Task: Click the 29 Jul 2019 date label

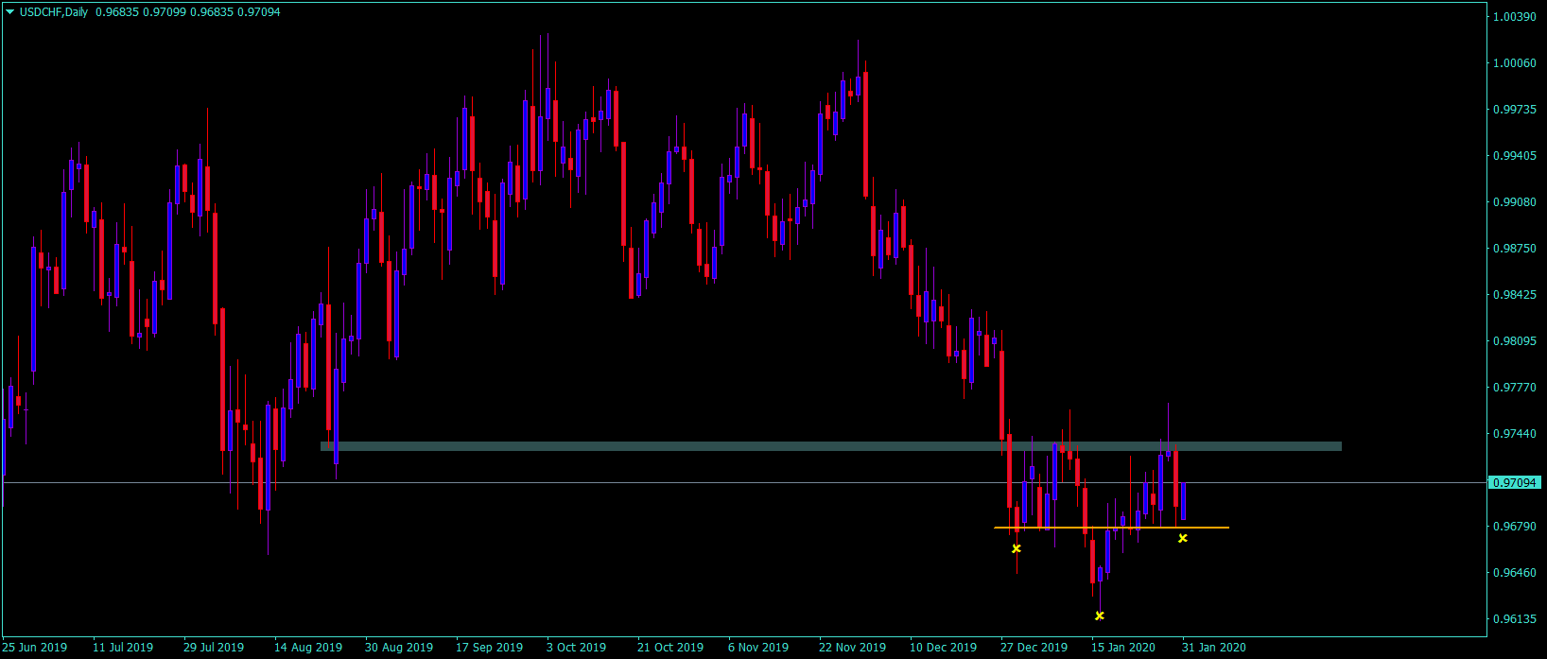Action: [x=214, y=648]
